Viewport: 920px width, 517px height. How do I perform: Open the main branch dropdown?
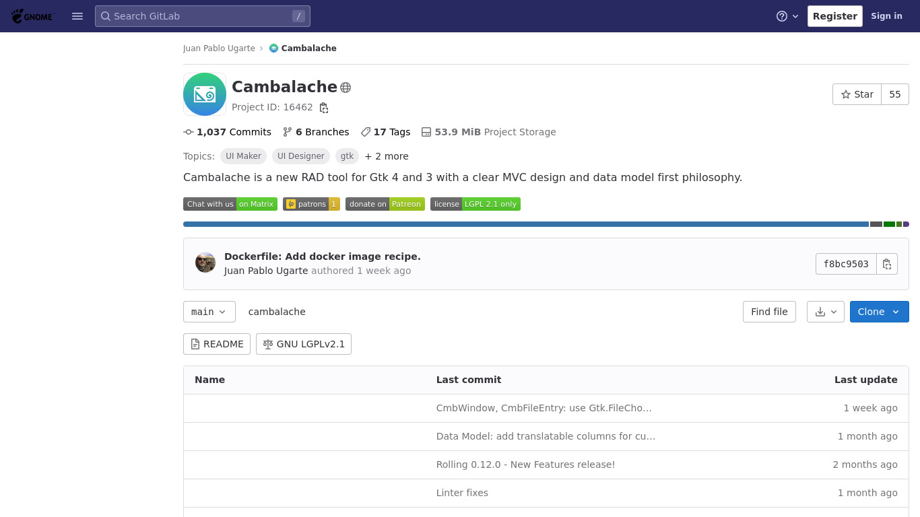pyautogui.click(x=209, y=312)
